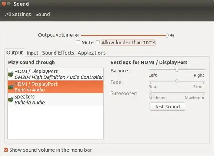Click 'Settings for HDMI / DisplayPort' heading
Viewport: 214px width, 156px height.
pyautogui.click(x=149, y=63)
